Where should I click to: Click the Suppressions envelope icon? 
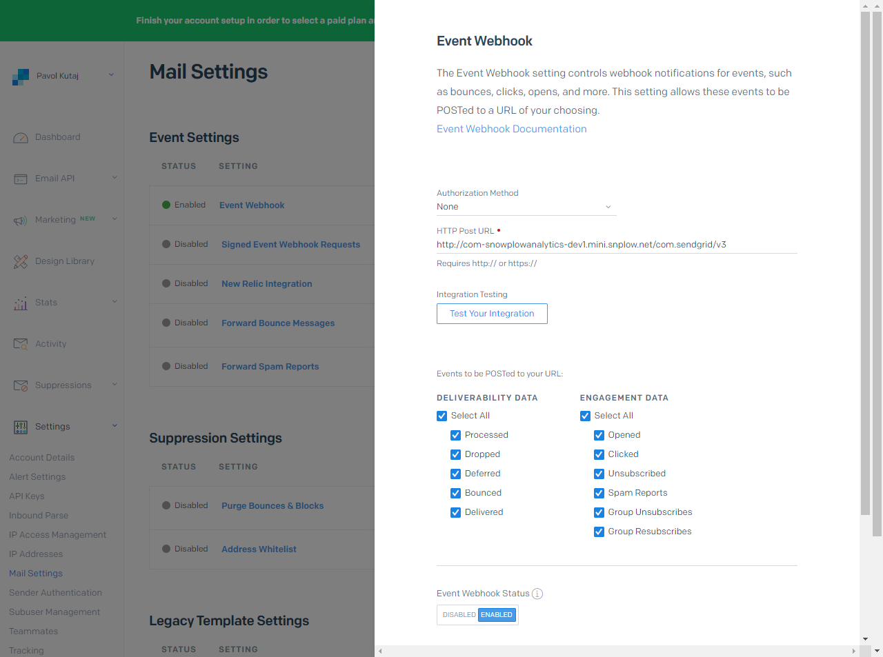coord(21,385)
